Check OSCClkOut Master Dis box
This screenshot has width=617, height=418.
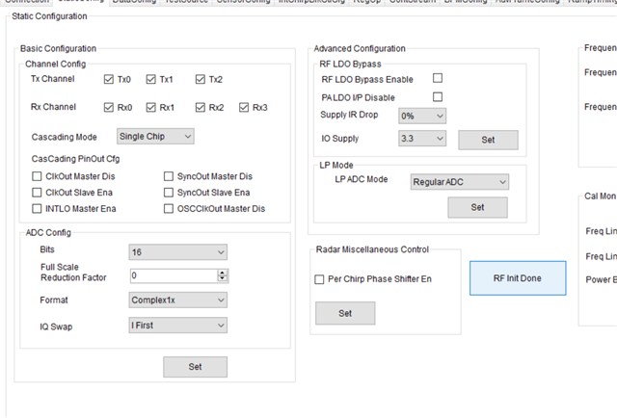click(x=169, y=208)
